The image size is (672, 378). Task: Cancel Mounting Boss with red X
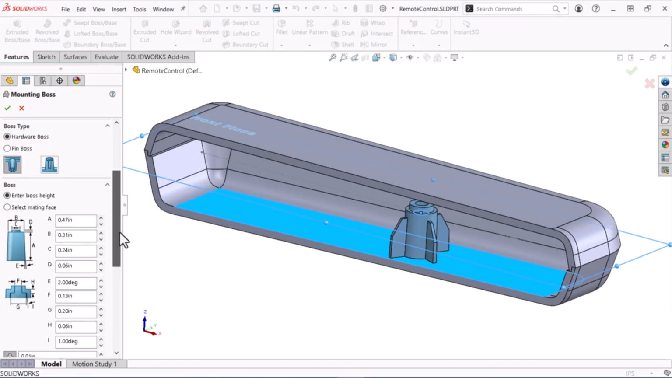tap(21, 108)
